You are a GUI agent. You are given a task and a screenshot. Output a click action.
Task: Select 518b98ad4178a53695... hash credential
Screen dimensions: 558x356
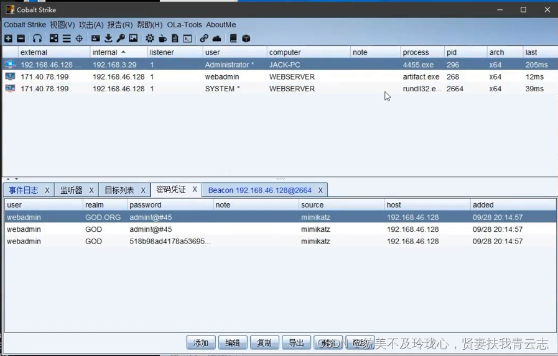[170, 241]
